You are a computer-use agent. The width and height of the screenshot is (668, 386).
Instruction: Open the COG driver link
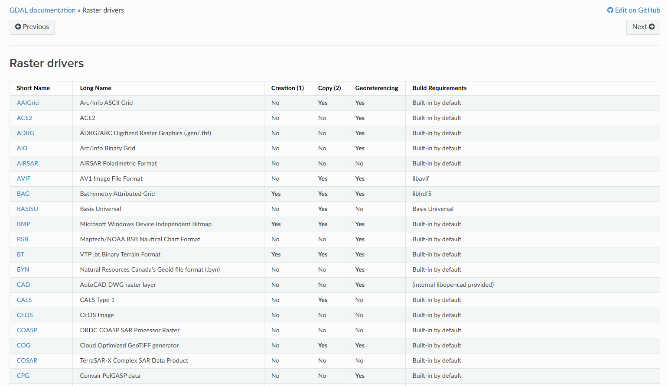point(24,345)
